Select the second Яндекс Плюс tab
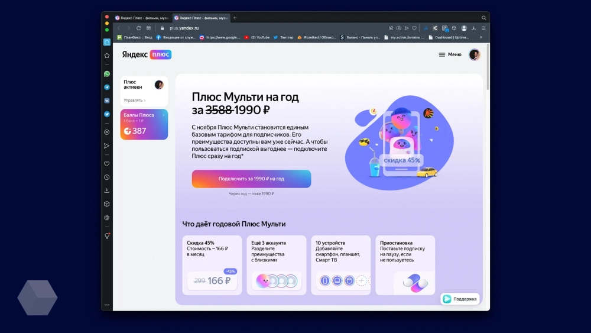This screenshot has height=333, width=591. pyautogui.click(x=202, y=18)
